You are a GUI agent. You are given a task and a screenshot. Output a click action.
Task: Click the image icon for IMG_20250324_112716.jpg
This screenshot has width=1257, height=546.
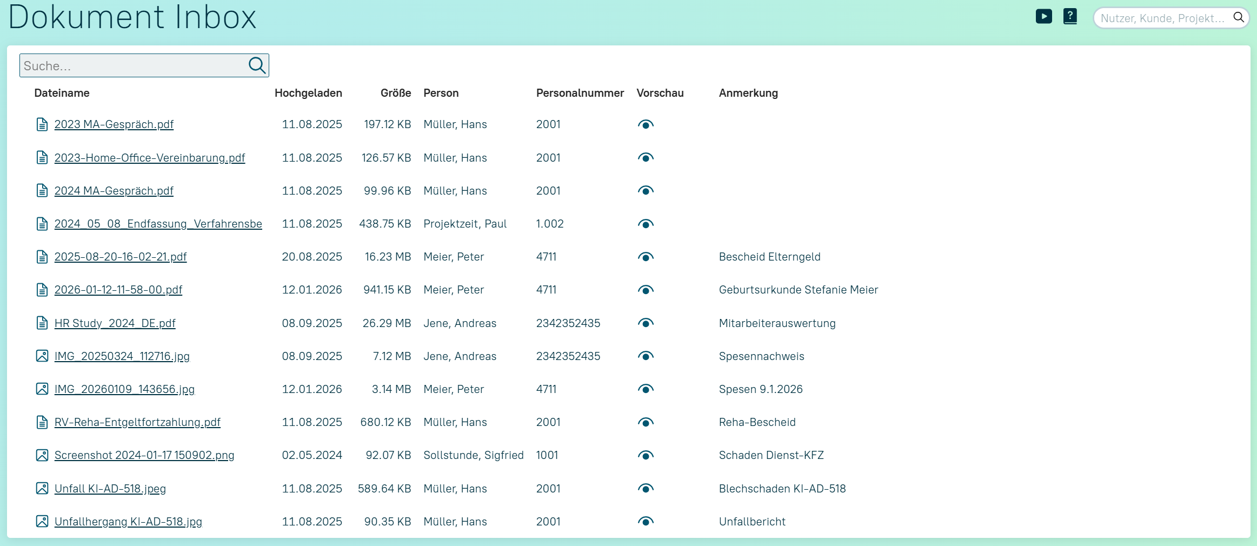tap(42, 356)
